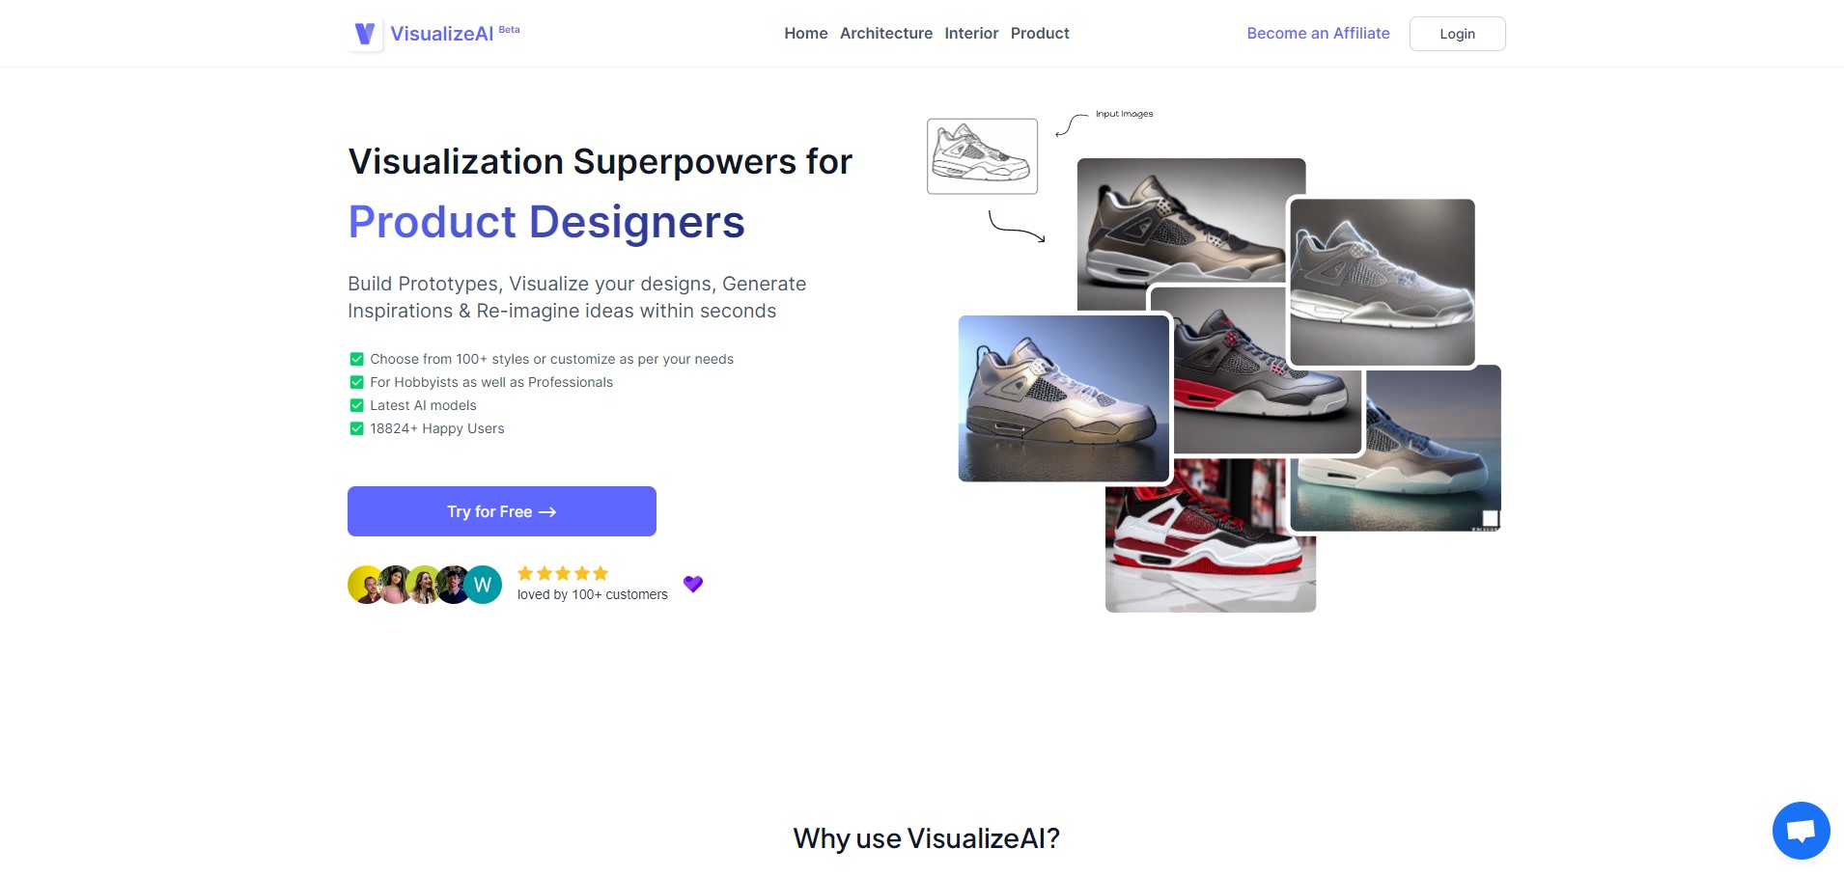Click the purple heart icon

pyautogui.click(x=693, y=584)
